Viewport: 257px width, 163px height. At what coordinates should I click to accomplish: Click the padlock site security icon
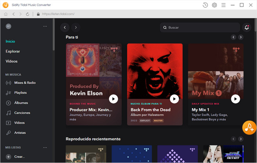pyautogui.click(x=38, y=14)
